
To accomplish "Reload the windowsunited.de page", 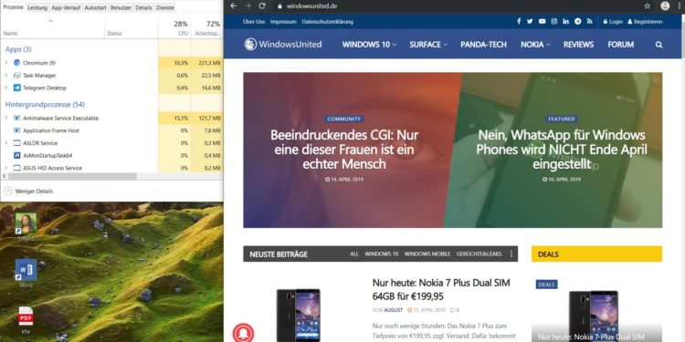I will (x=262, y=6).
